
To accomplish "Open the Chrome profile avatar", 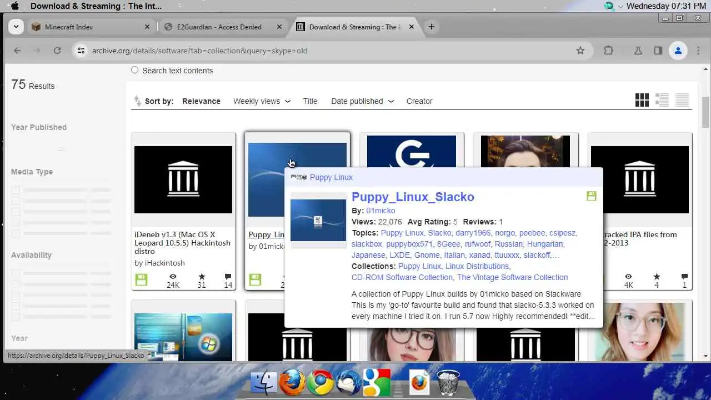I will [678, 51].
